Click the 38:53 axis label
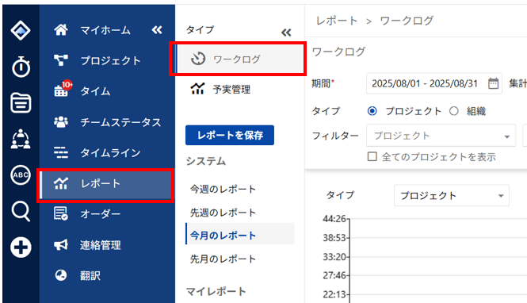Screen dimensions: 527x303 point(334,238)
